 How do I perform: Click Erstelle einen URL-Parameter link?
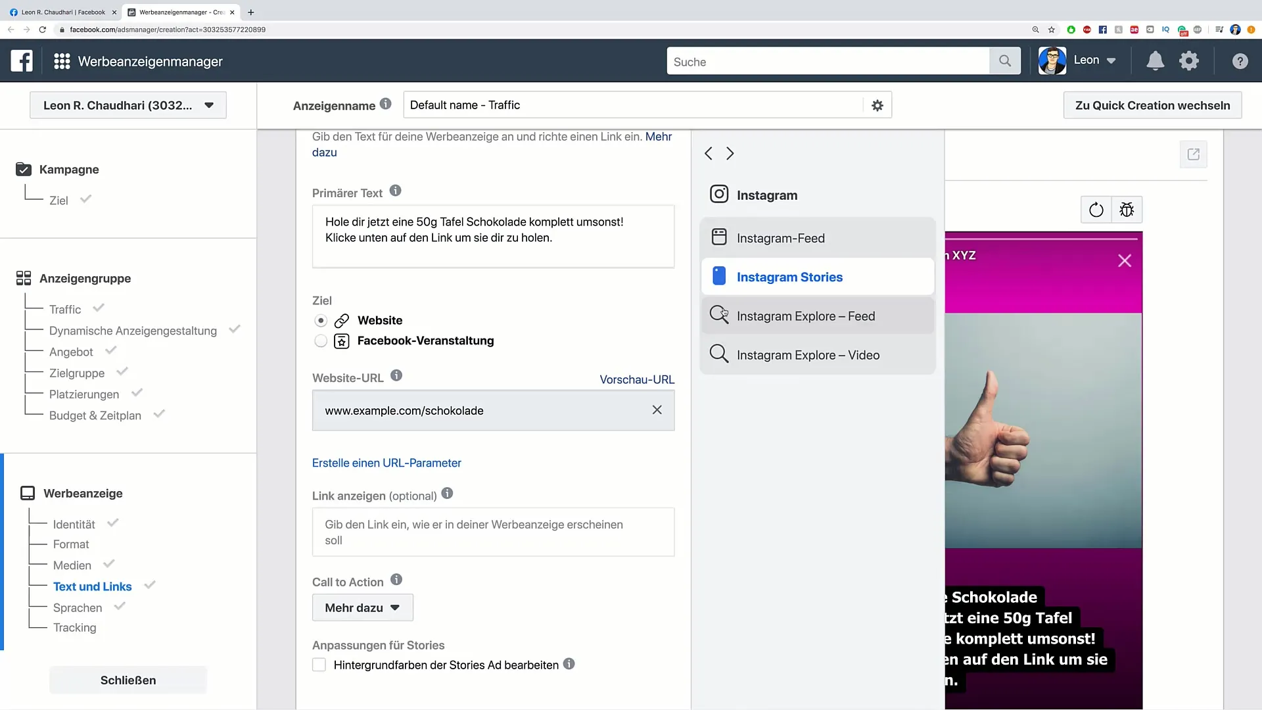click(386, 463)
